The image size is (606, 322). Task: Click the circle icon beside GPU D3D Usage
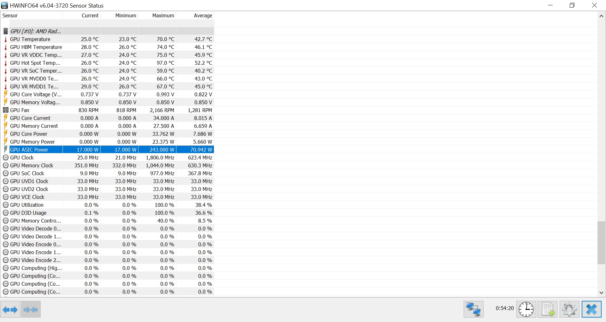[5, 213]
